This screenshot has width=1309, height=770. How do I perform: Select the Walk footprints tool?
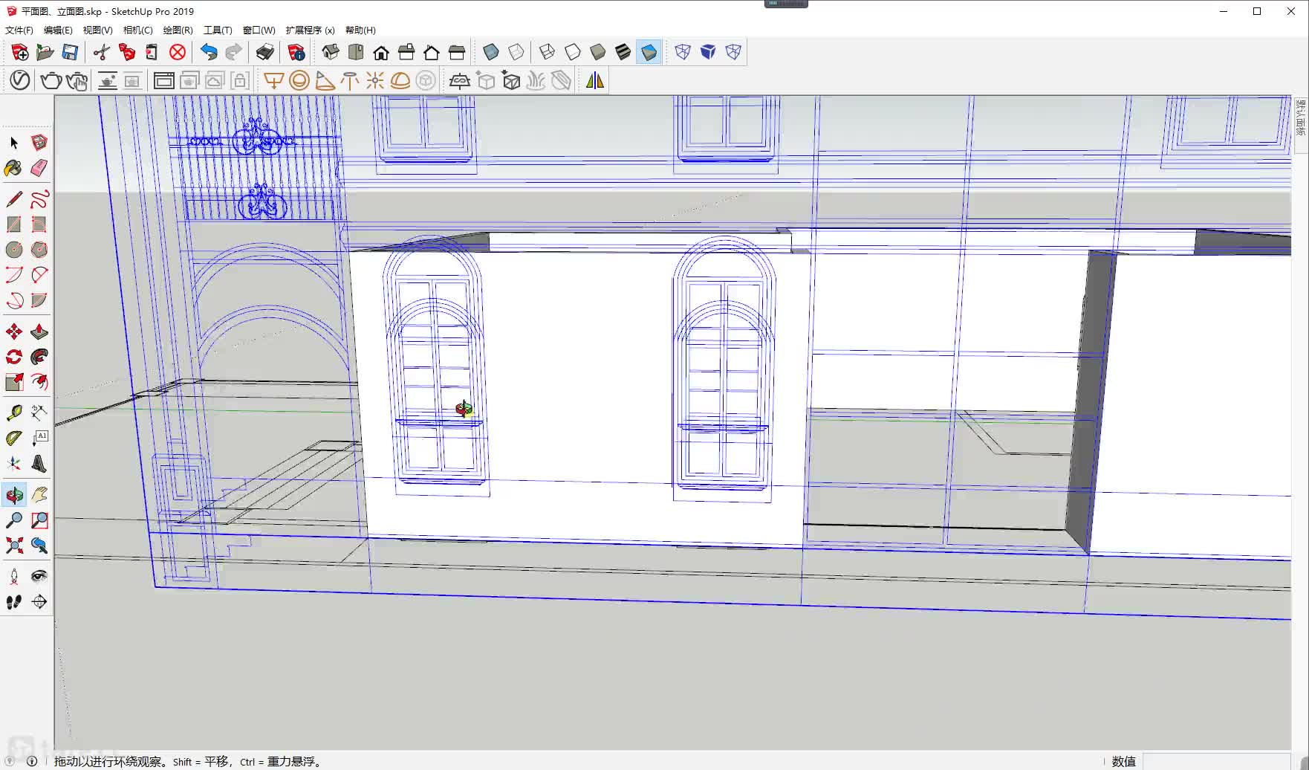(14, 602)
